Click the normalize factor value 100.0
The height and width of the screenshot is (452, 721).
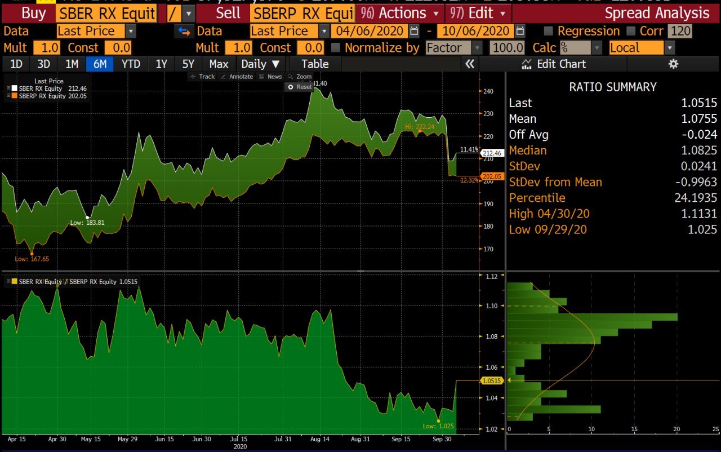pyautogui.click(x=507, y=48)
